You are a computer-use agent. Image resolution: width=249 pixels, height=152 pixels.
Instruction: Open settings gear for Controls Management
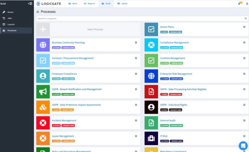point(244,58)
